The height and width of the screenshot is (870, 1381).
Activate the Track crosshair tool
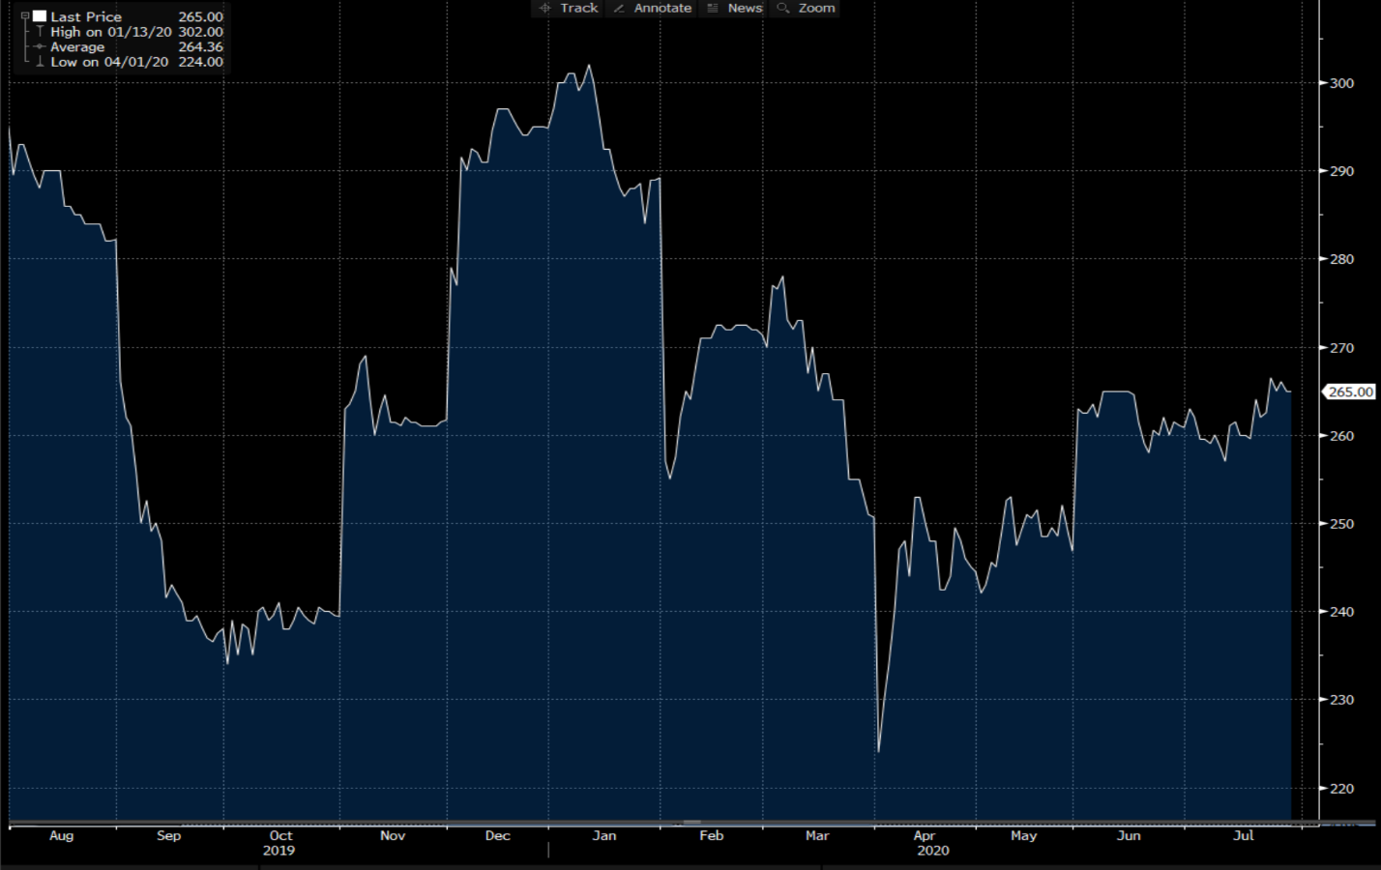point(569,8)
